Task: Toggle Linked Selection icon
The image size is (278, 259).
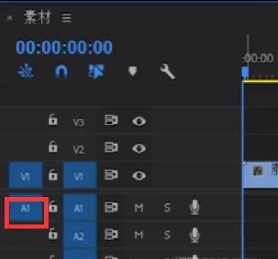Action: click(96, 72)
